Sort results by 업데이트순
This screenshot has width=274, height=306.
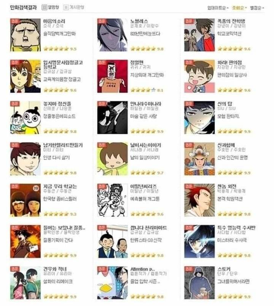tap(218, 8)
